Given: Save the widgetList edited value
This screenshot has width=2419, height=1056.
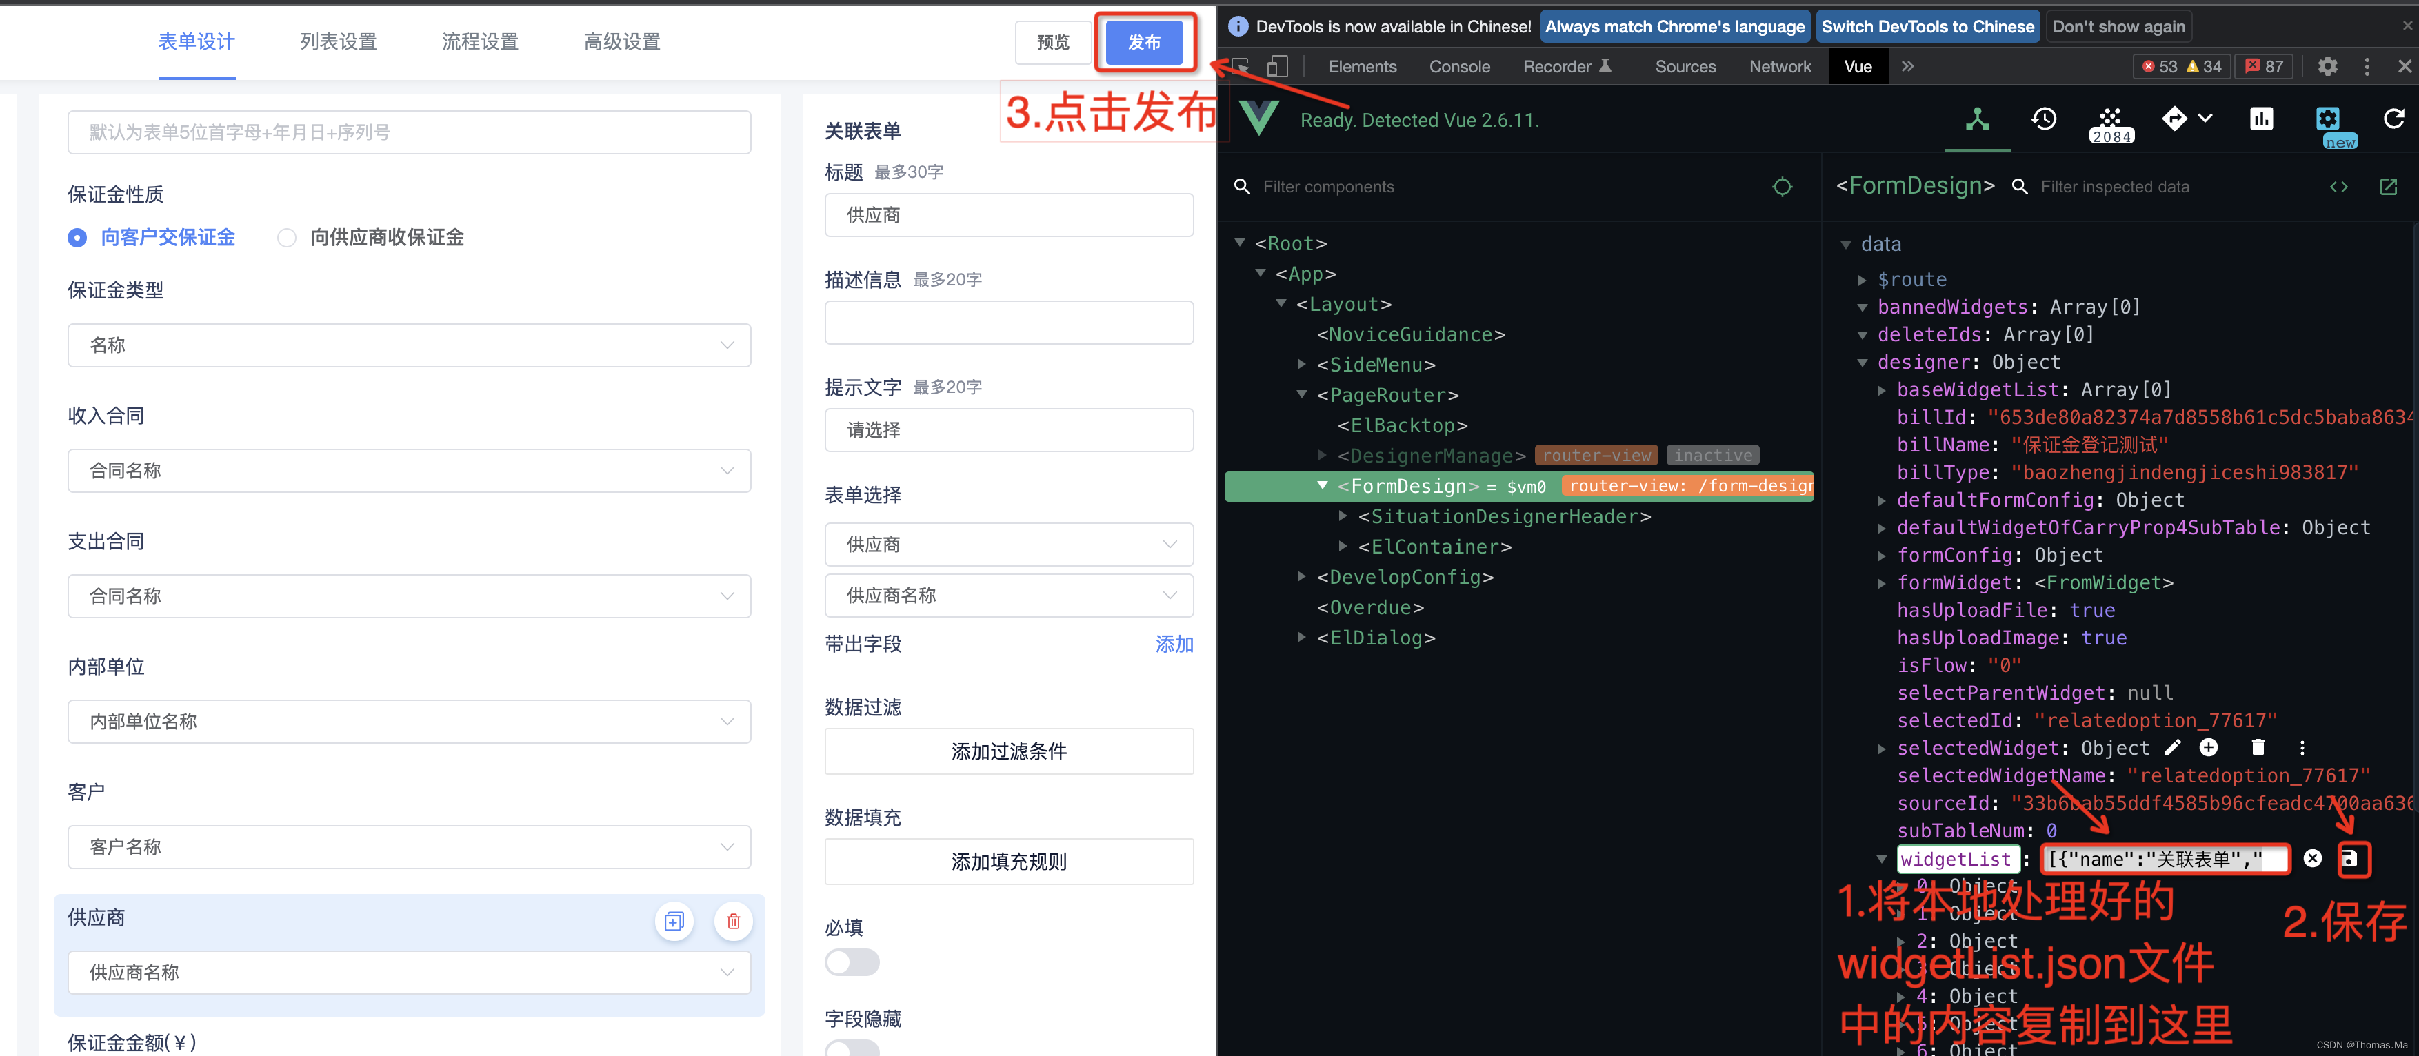Looking at the screenshot, I should click(x=2349, y=859).
